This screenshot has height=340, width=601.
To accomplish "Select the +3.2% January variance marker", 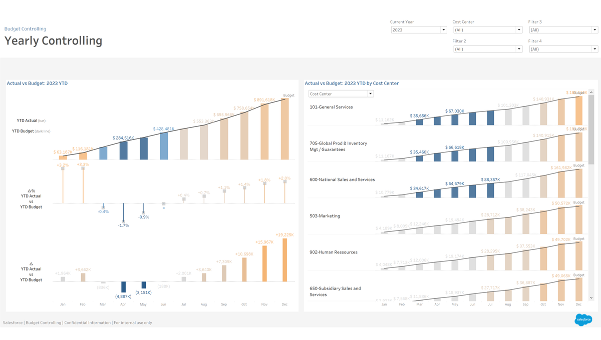I will click(x=63, y=169).
